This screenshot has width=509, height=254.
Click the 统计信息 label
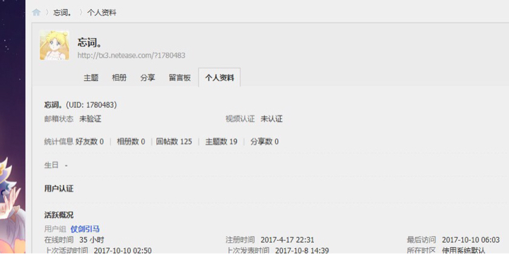click(59, 142)
